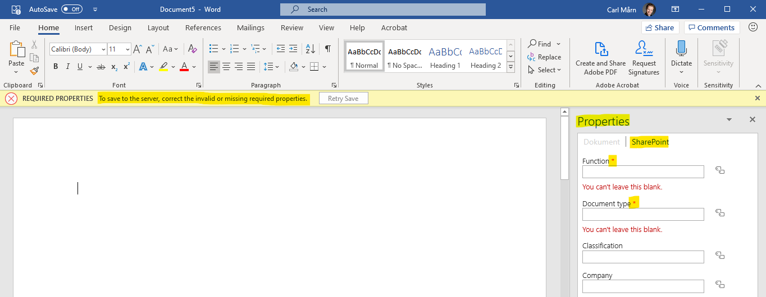Click the paragraph shading color
Image resolution: width=766 pixels, height=297 pixels.
(x=294, y=67)
